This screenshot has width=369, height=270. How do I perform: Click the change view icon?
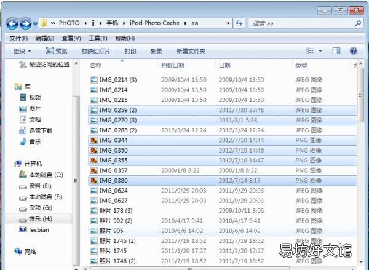point(310,51)
